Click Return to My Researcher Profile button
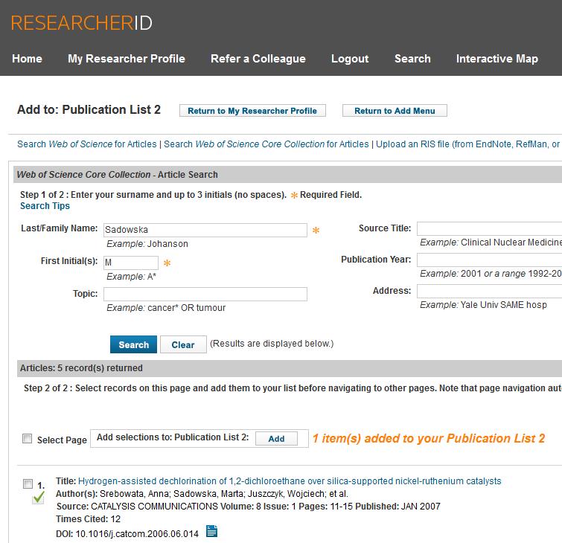 [x=252, y=111]
